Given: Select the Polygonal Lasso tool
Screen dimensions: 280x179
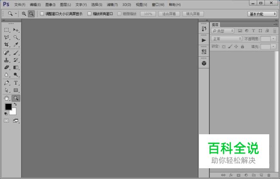Looking at the screenshot, I should (x=6, y=37).
